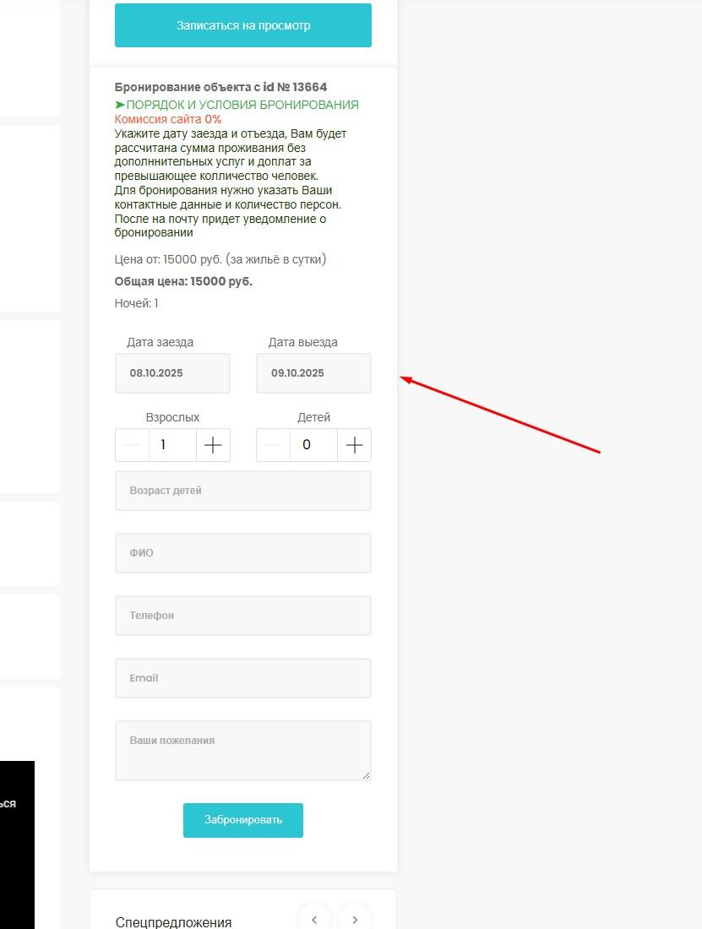This screenshot has width=702, height=929.
Task: Go to previous Спецпредложения slide
Action: pos(314,919)
